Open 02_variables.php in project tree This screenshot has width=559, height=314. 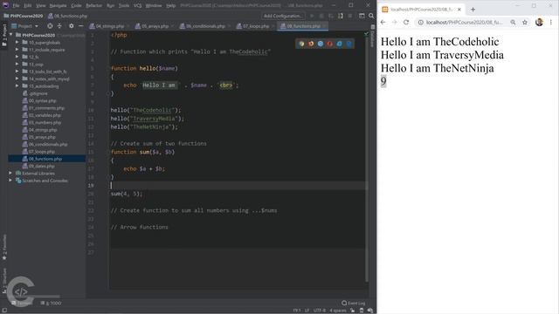coord(45,115)
